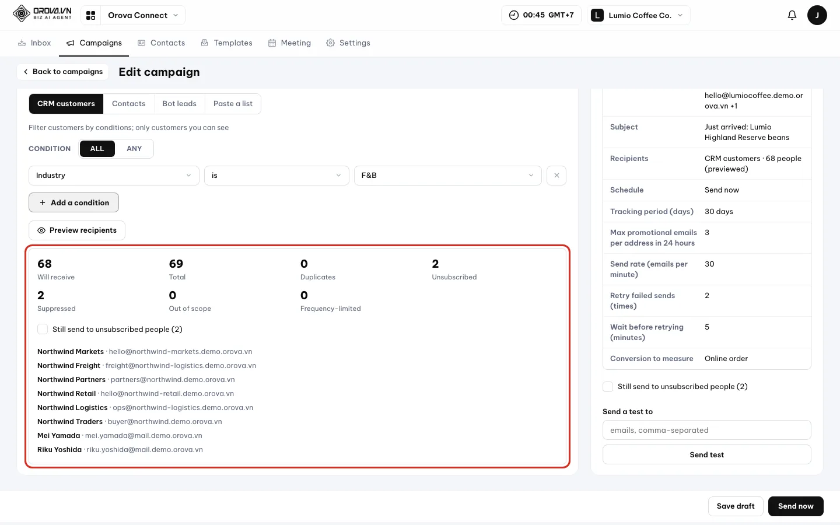Select the CRM customers source tab
The width and height of the screenshot is (840, 525).
pyautogui.click(x=66, y=104)
